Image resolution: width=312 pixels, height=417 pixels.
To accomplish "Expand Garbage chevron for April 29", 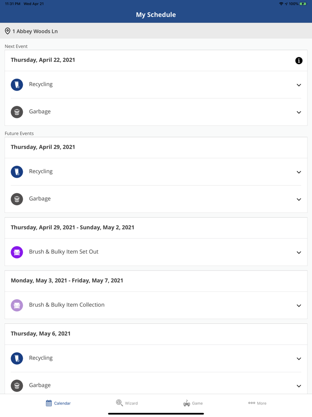I will [299, 199].
